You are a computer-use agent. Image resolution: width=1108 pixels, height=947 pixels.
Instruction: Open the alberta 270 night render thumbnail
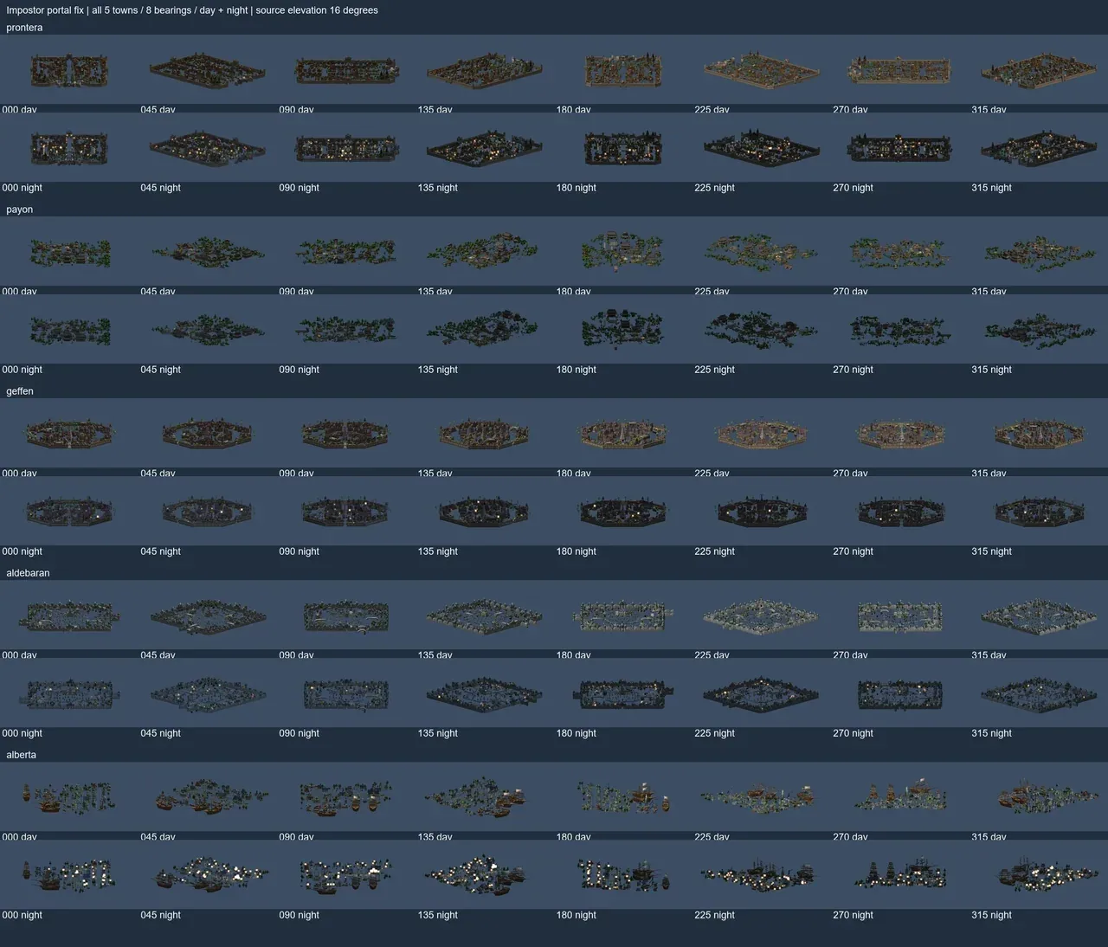900,874
